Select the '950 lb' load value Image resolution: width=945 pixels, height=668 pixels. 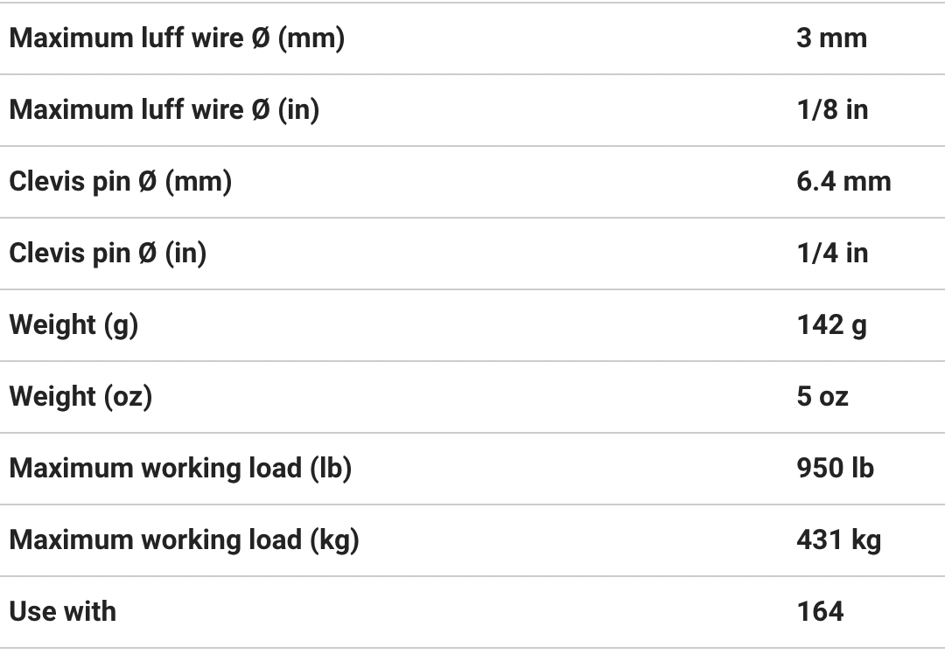(835, 469)
